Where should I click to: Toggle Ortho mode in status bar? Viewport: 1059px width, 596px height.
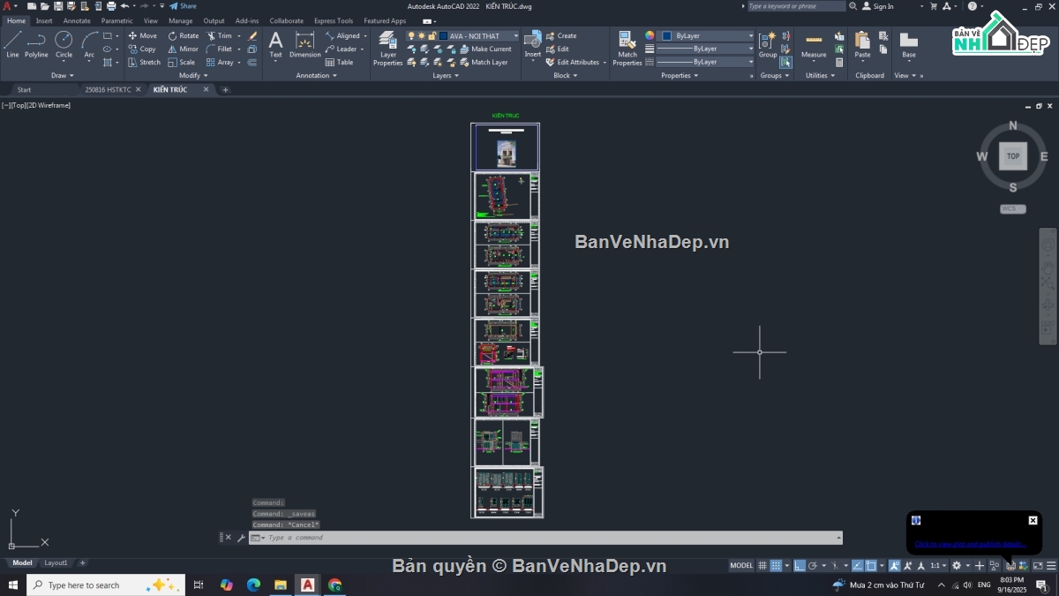click(799, 565)
